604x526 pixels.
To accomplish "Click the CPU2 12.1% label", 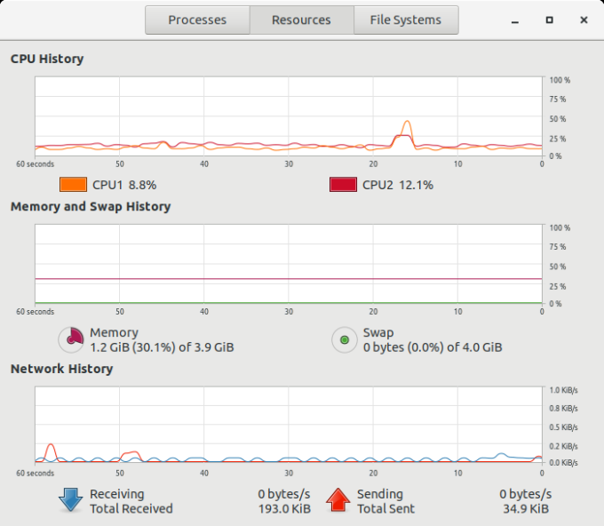I will 398,185.
